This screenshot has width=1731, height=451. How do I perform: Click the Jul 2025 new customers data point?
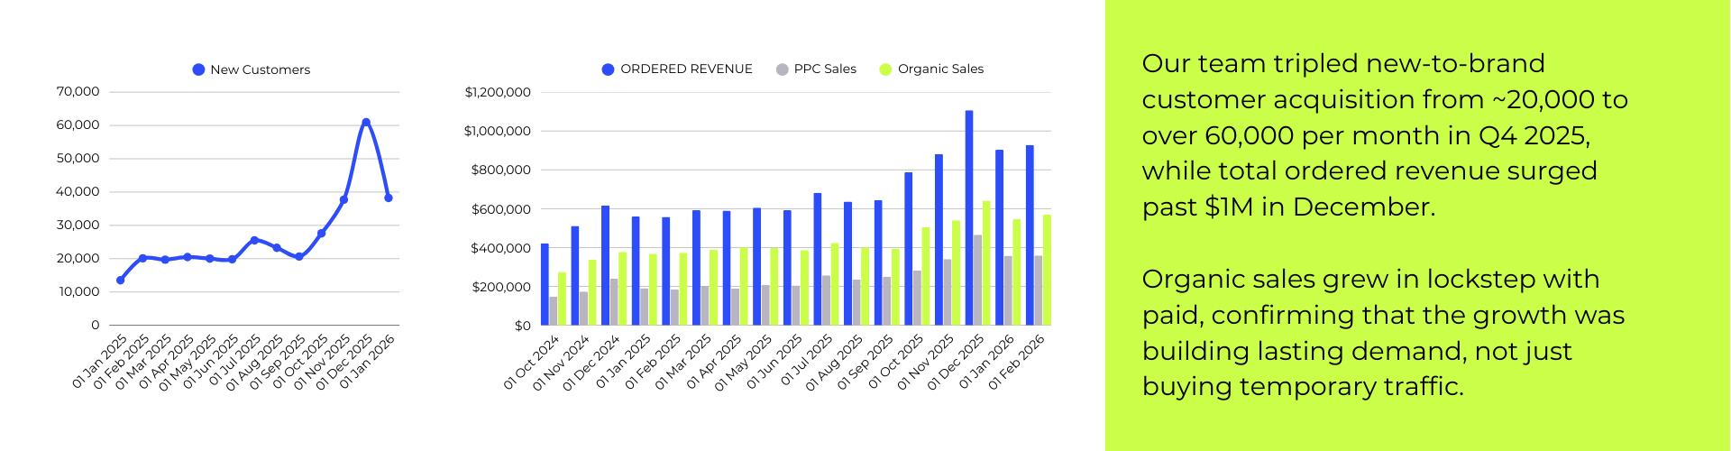[x=254, y=240]
